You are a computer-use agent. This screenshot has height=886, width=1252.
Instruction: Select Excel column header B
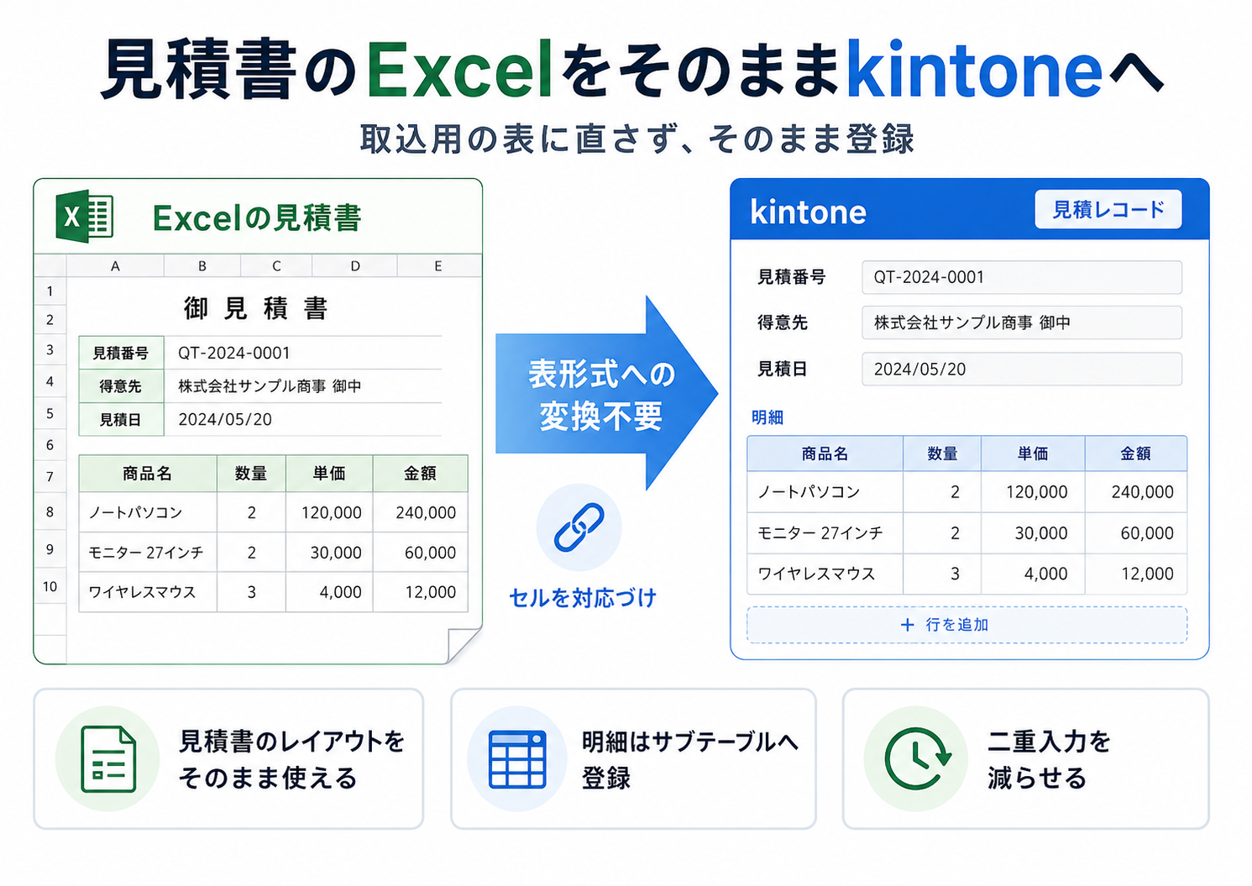coord(202,265)
